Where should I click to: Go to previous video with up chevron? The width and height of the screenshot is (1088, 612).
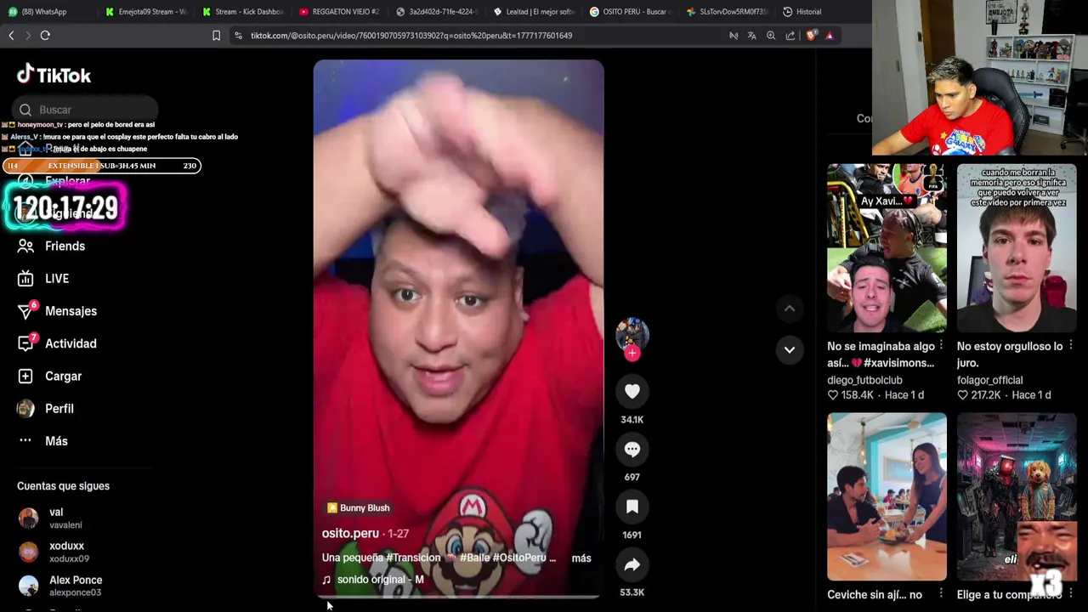[x=789, y=309]
